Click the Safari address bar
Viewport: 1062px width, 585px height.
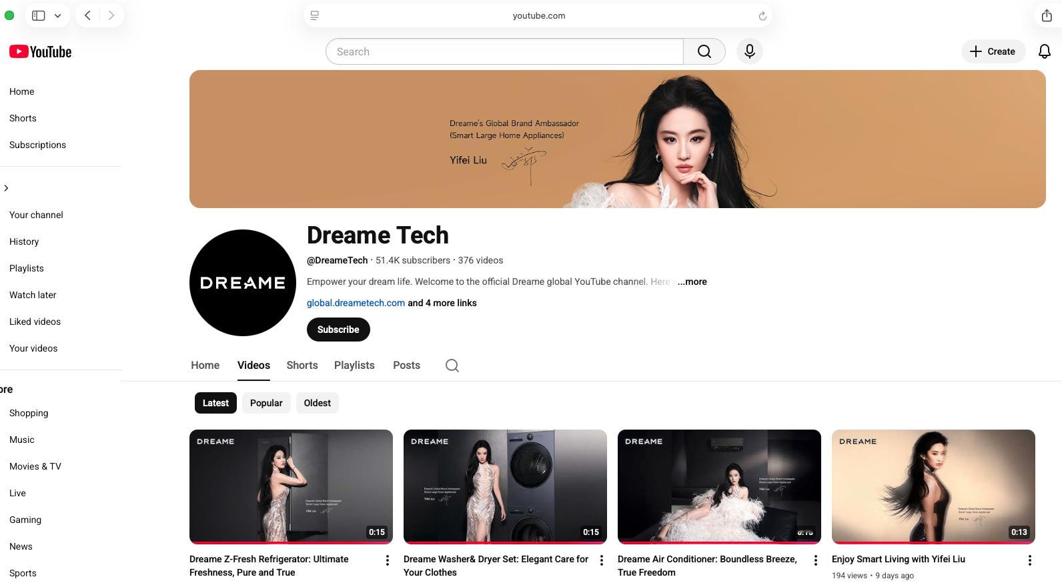point(538,15)
